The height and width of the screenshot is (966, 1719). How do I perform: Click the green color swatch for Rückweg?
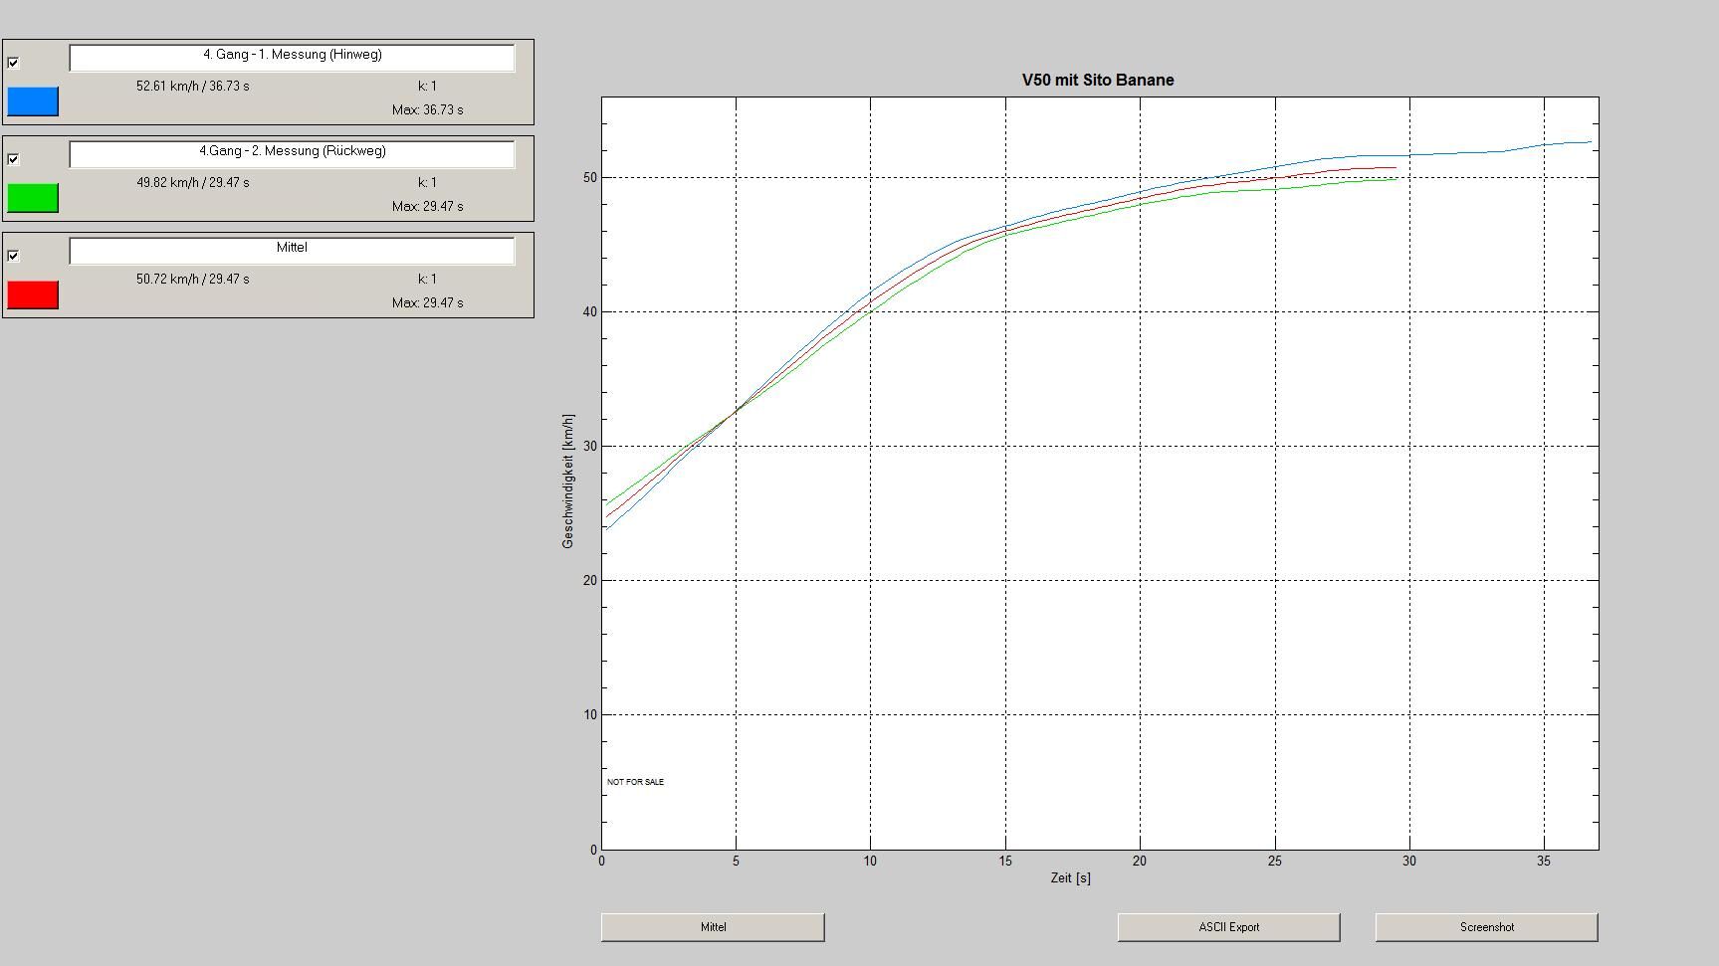[33, 198]
